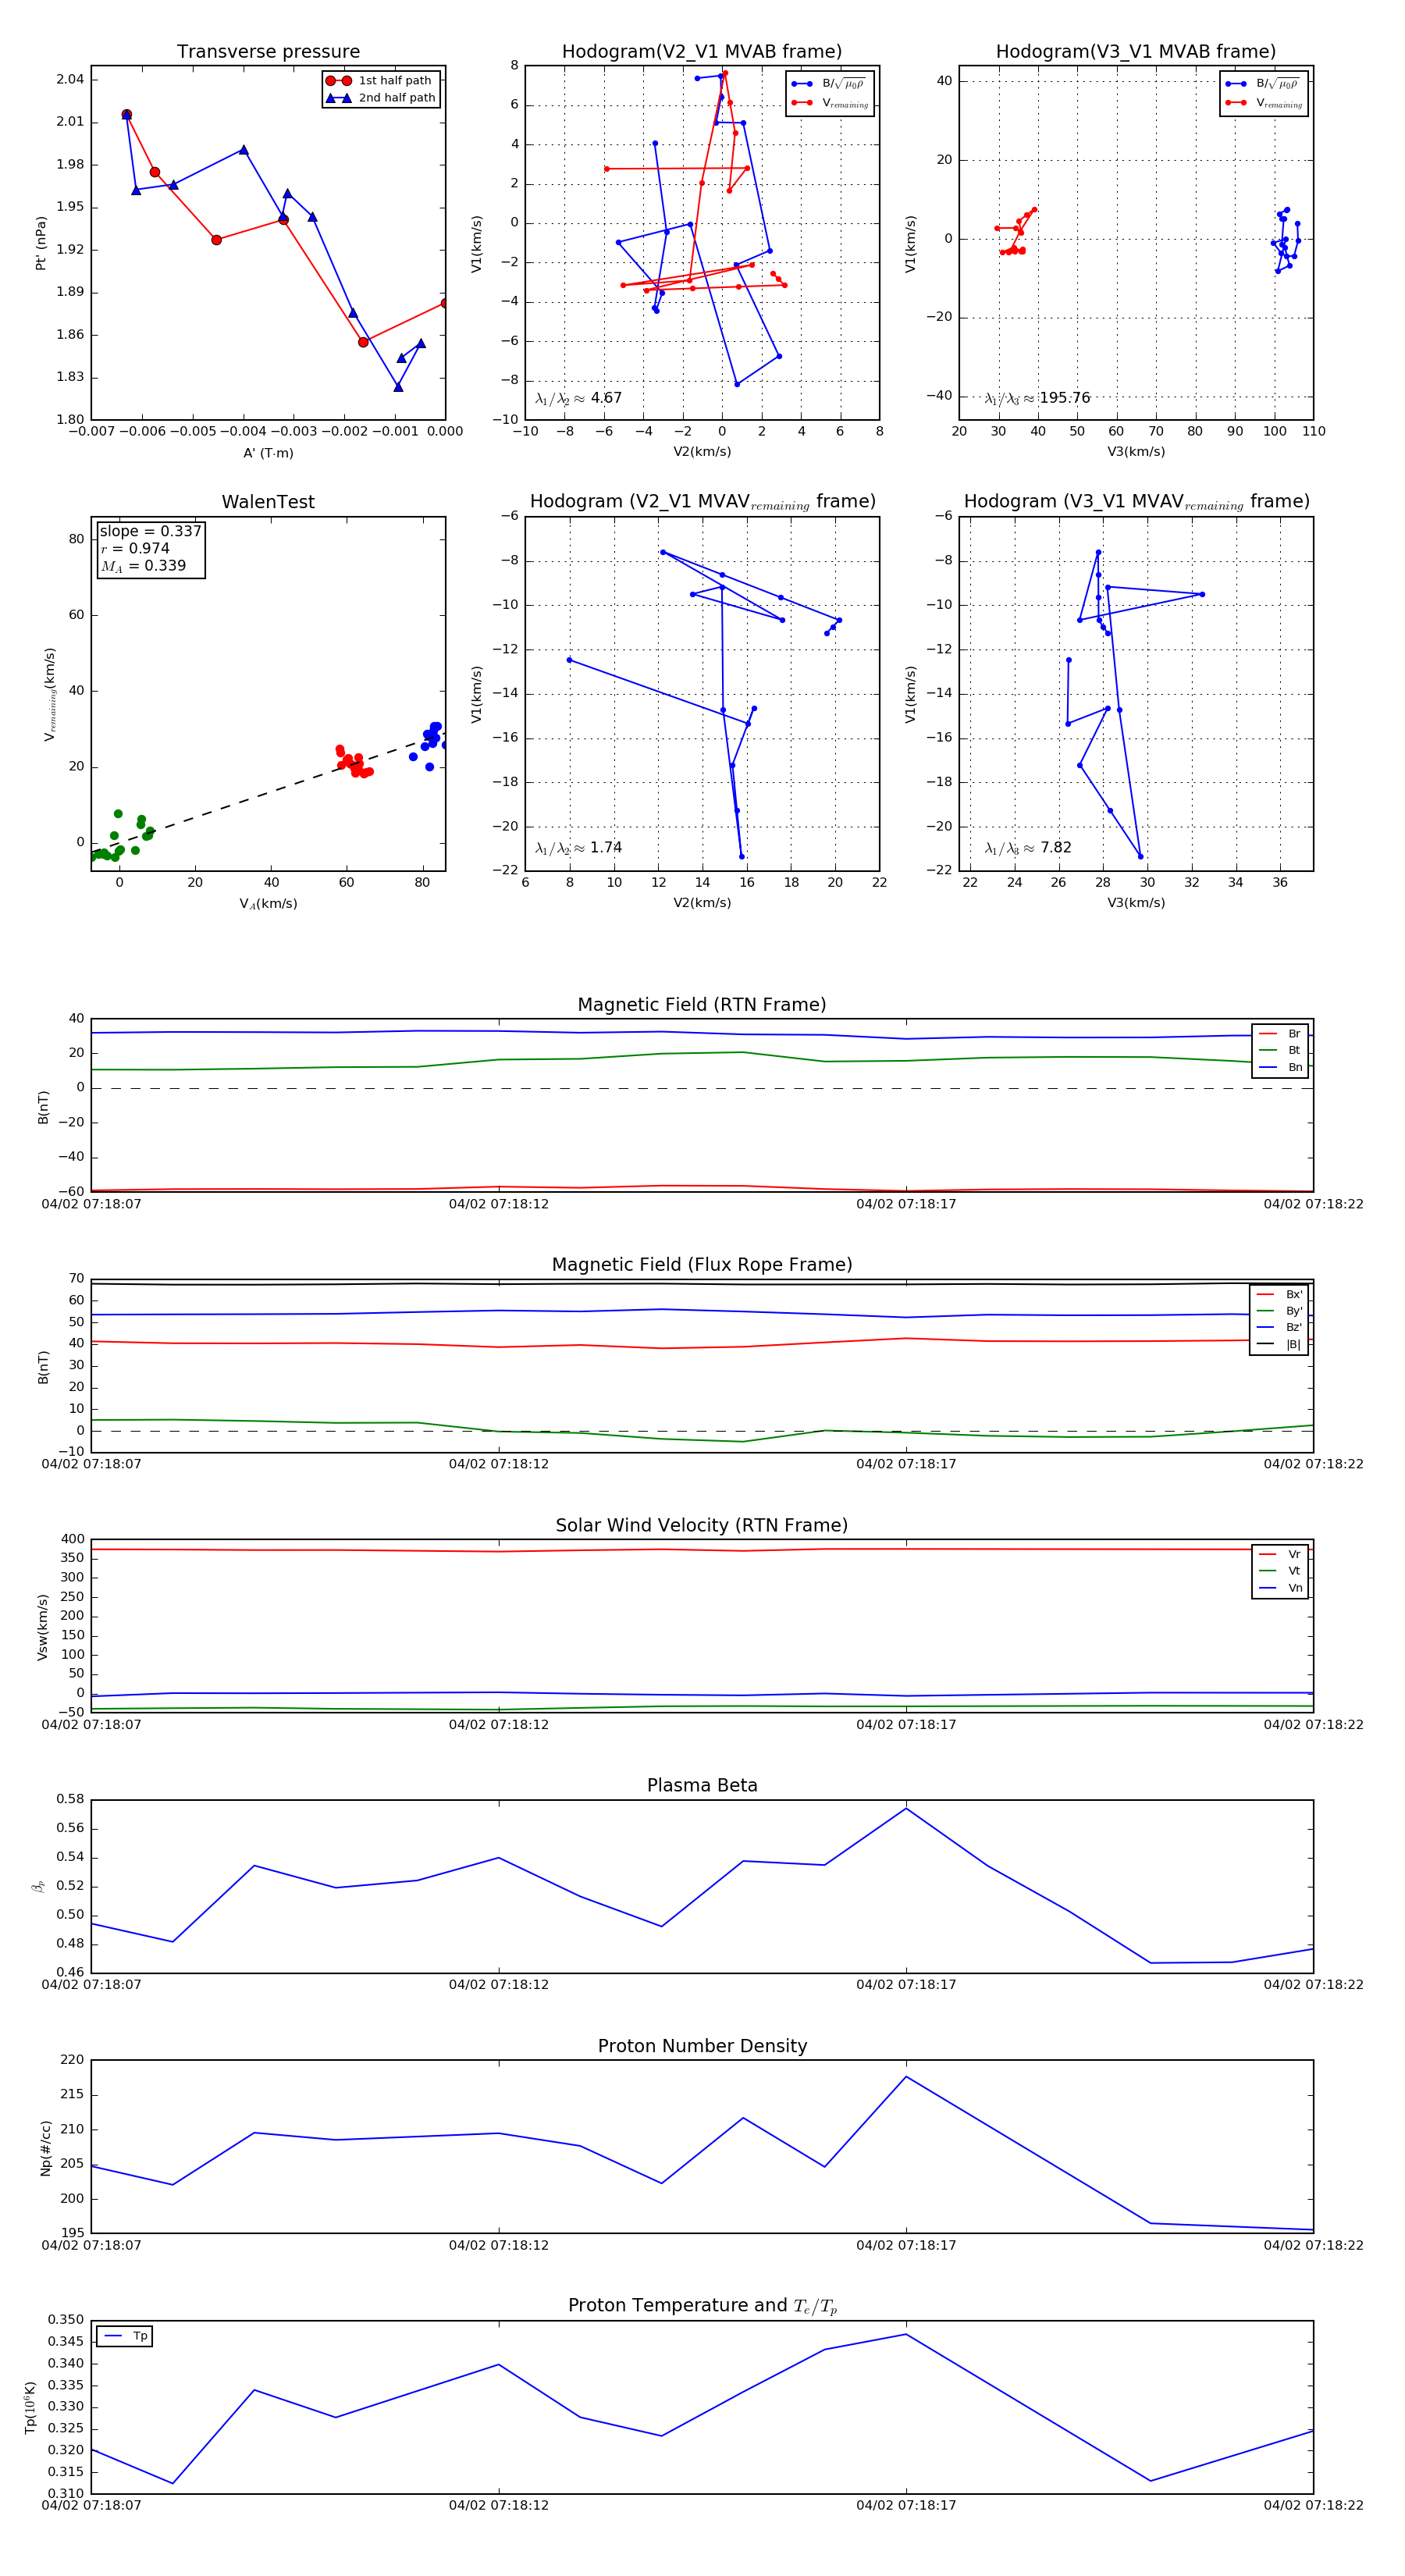Click the Vremaining legend entry in V2_V1 MVAB

(829, 103)
